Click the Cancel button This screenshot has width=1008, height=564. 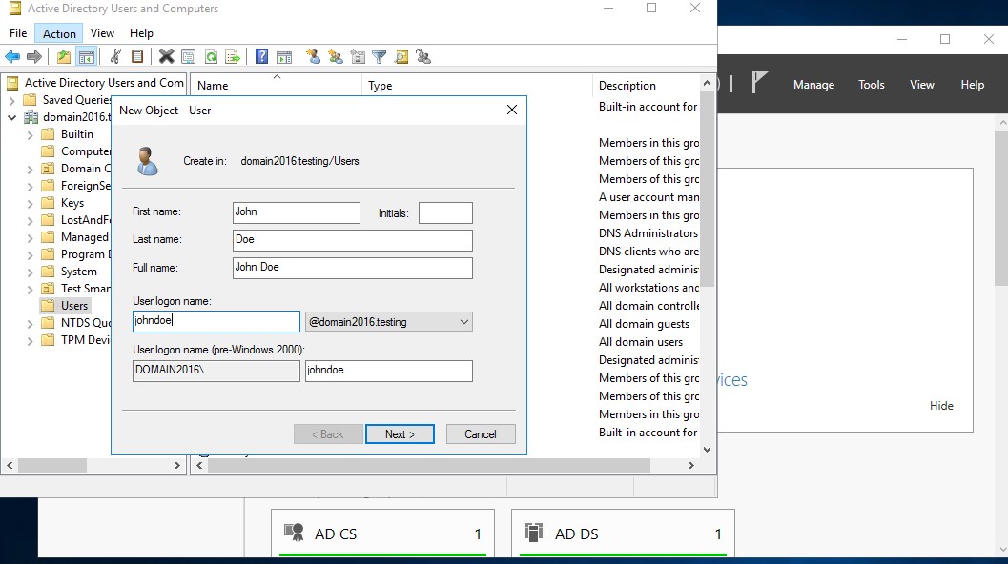point(481,434)
